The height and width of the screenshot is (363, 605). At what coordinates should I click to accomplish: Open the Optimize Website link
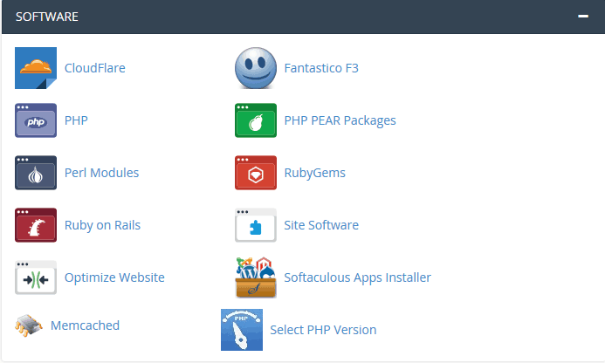pos(114,277)
